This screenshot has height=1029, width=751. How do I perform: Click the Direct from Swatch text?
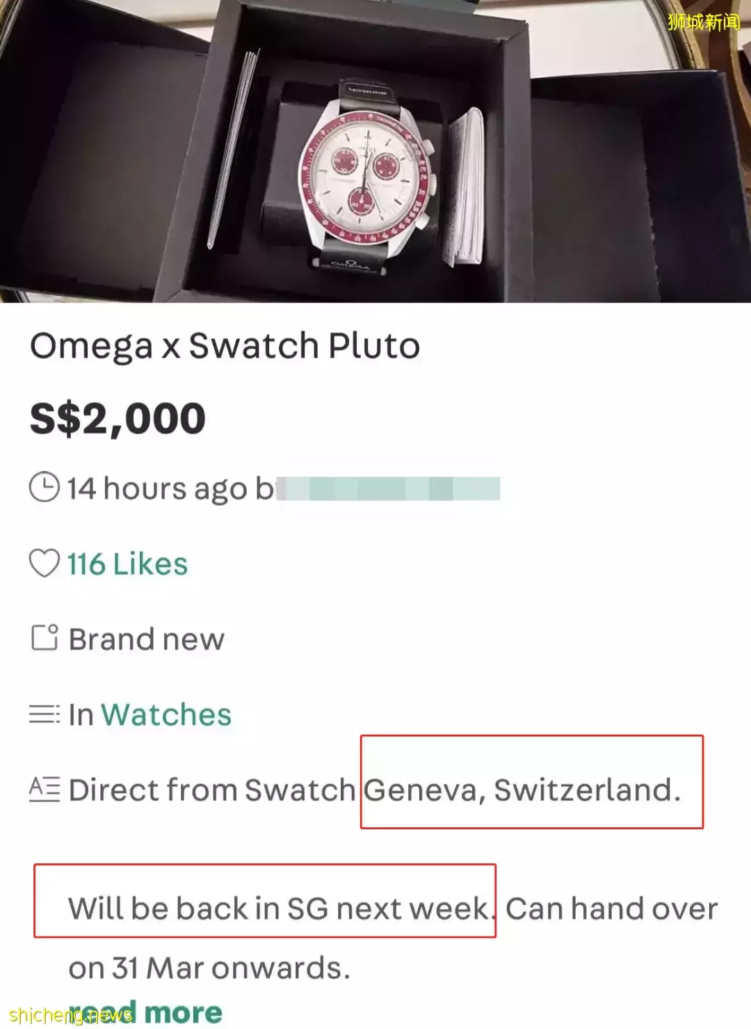click(212, 790)
